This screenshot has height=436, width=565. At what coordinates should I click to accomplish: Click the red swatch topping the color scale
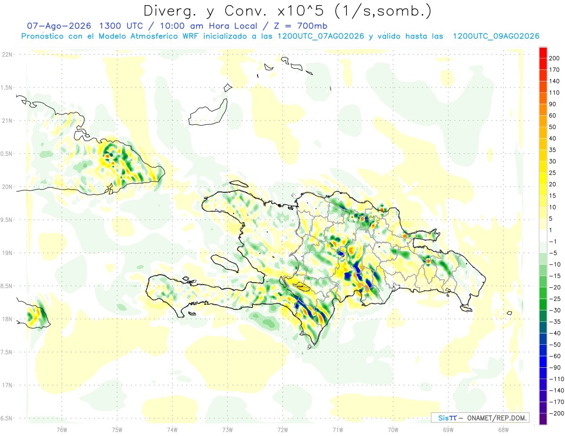pos(543,53)
